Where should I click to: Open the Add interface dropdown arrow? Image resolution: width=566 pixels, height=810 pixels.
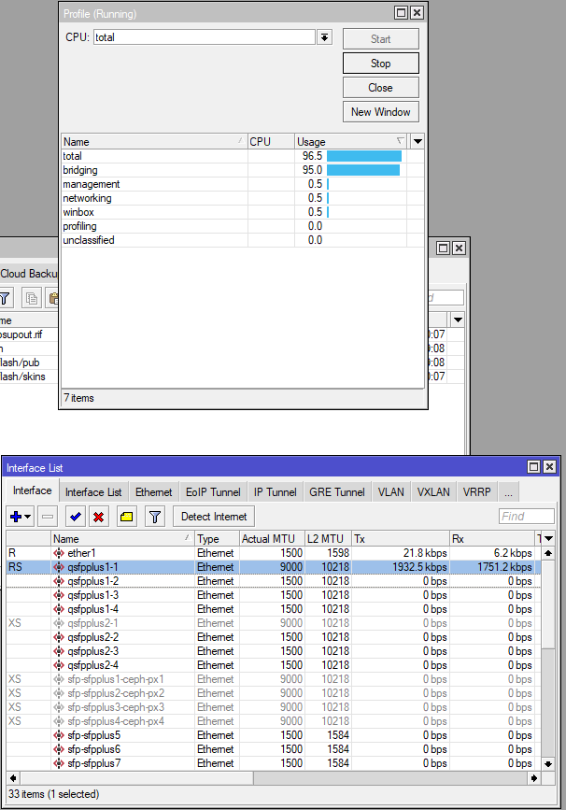(28, 517)
